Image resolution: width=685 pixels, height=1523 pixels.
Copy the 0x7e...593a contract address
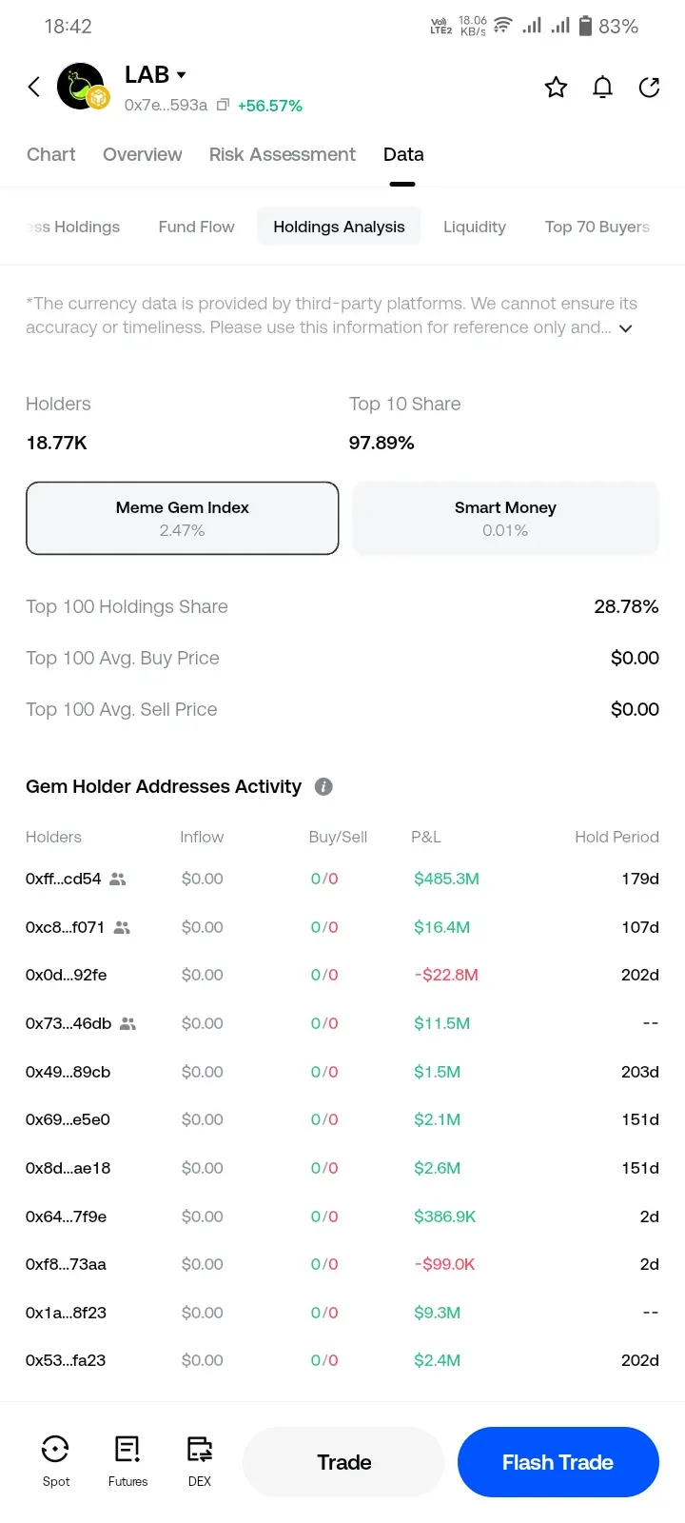(x=223, y=105)
